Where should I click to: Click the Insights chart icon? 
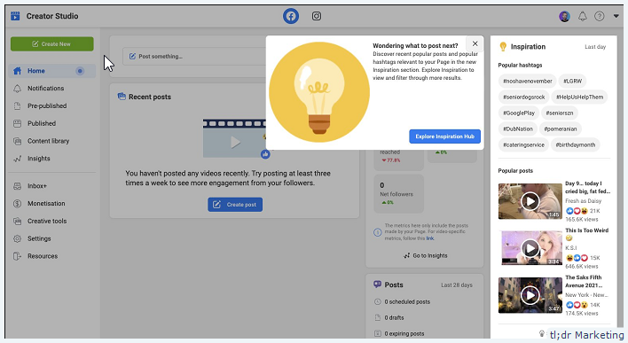pos(17,159)
